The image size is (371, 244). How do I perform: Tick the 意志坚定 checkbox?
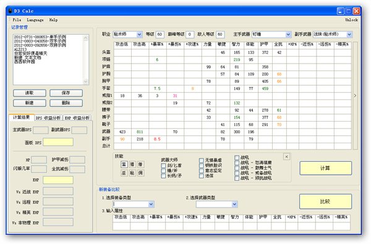[x=202, y=170]
